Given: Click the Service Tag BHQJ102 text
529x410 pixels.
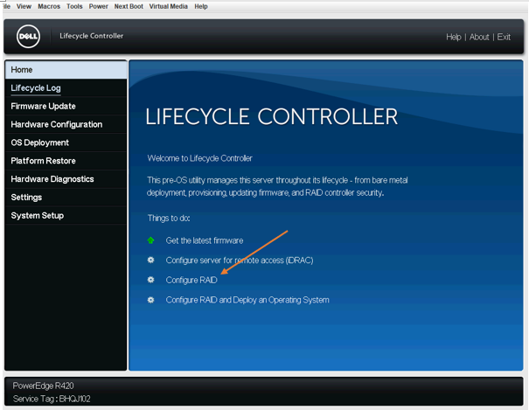Looking at the screenshot, I should 52,399.
